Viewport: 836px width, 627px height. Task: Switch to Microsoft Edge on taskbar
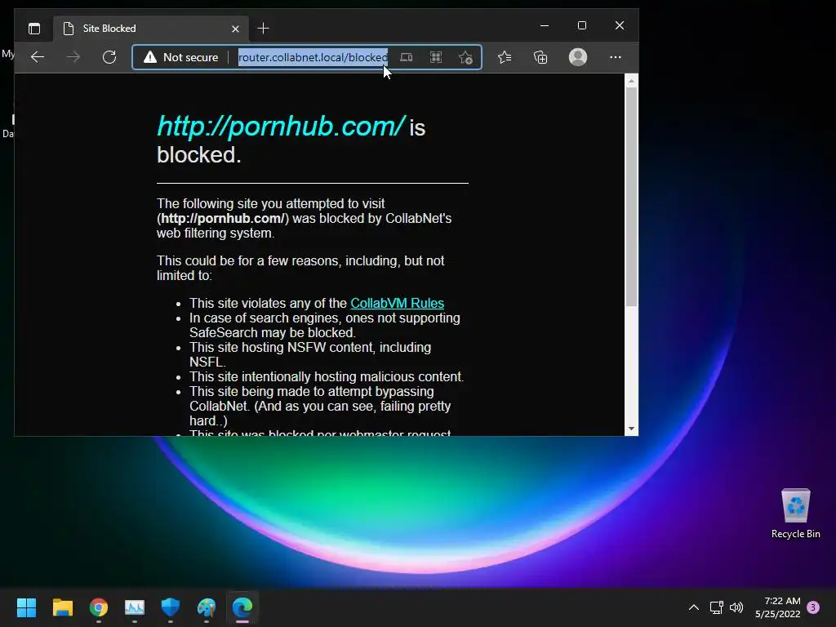pos(242,607)
